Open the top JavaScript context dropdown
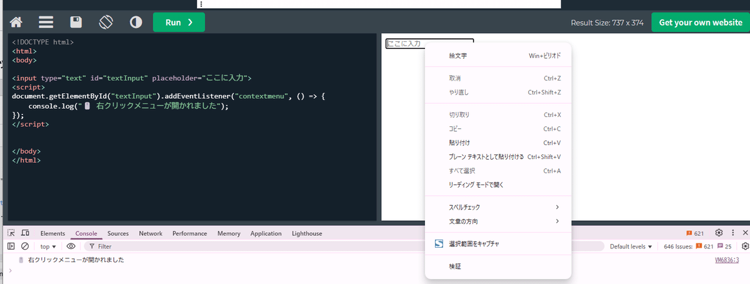This screenshot has width=750, height=284. [49, 246]
